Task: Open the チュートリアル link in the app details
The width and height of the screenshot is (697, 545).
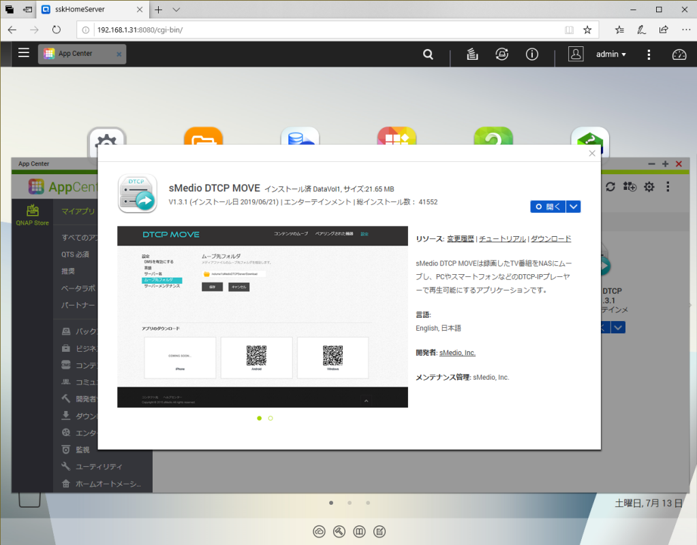Action: click(x=503, y=238)
